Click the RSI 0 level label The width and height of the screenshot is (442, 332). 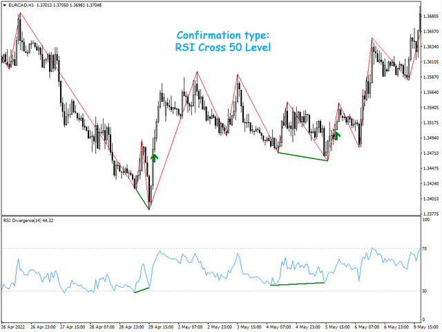pos(423,320)
